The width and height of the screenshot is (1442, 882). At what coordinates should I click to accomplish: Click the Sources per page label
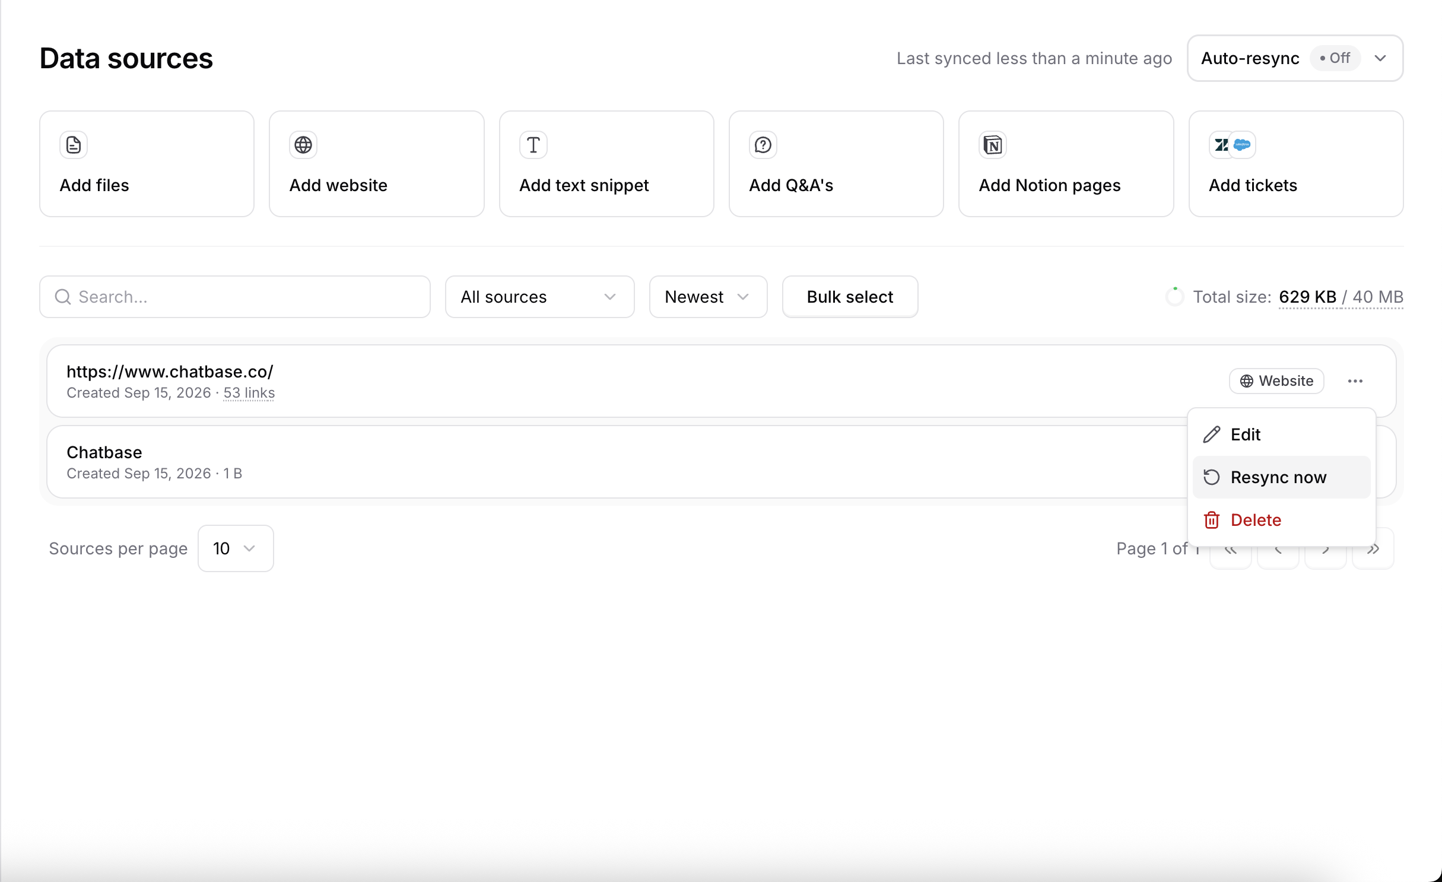point(118,549)
